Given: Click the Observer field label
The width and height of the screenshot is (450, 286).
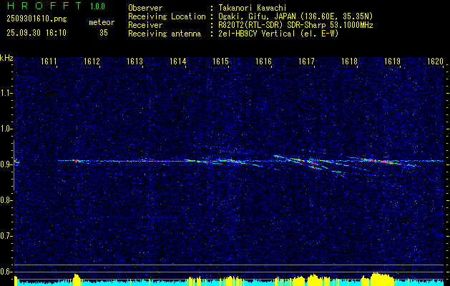Looking at the screenshot, I should [x=145, y=8].
